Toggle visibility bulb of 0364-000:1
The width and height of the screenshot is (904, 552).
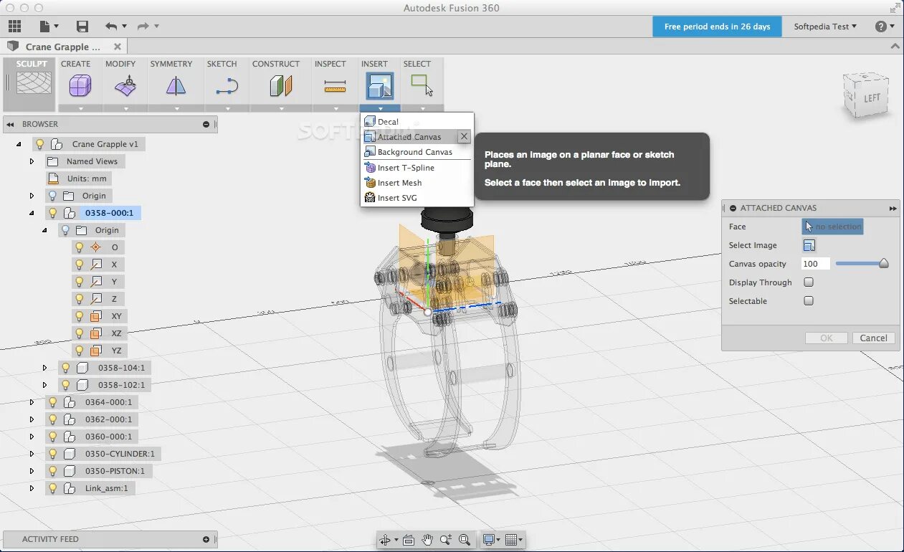pyautogui.click(x=52, y=402)
